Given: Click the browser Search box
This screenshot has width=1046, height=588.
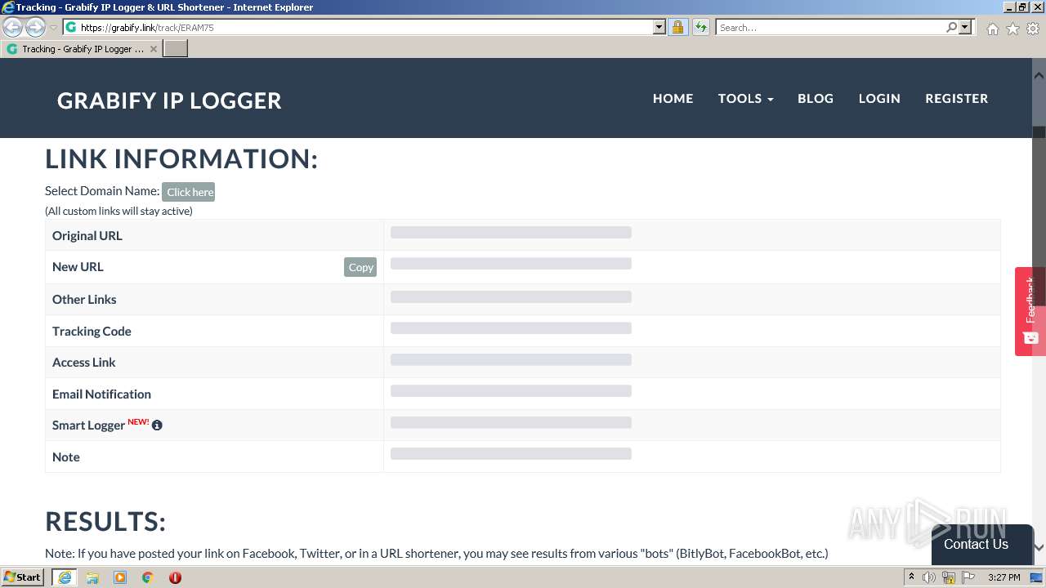Looking at the screenshot, I should click(x=829, y=27).
